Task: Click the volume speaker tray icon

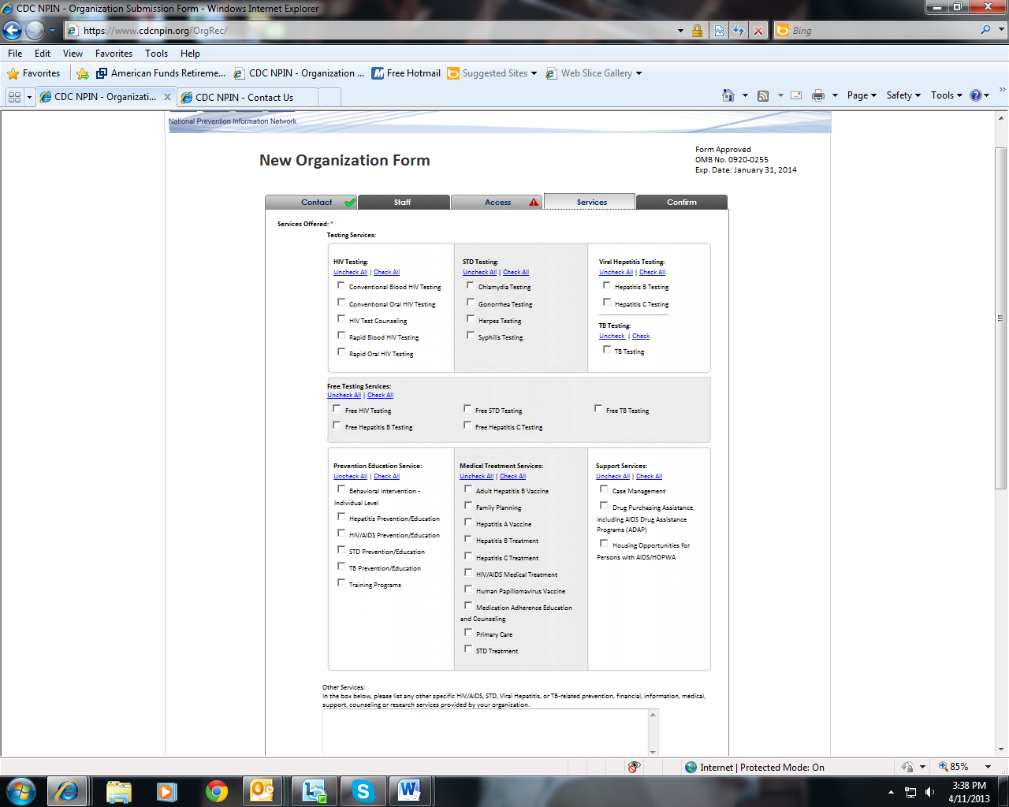Action: click(930, 792)
